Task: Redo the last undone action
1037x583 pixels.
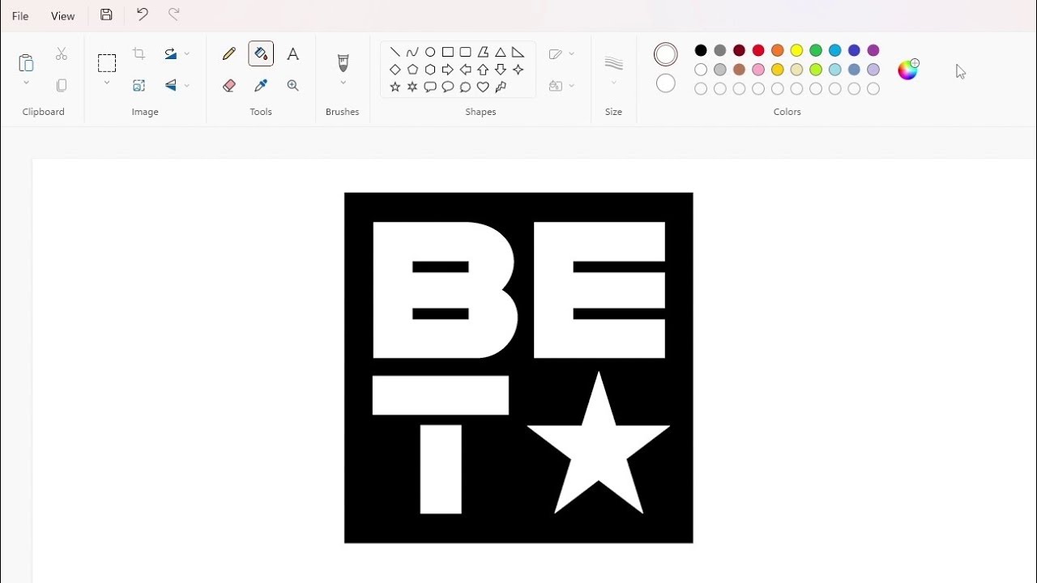Action: 173,15
